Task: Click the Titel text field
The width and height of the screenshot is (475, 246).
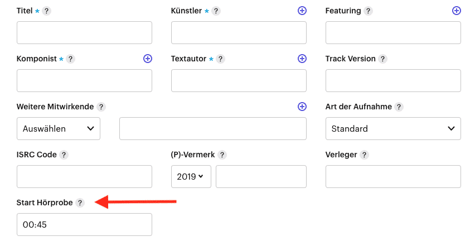Action: (84, 33)
